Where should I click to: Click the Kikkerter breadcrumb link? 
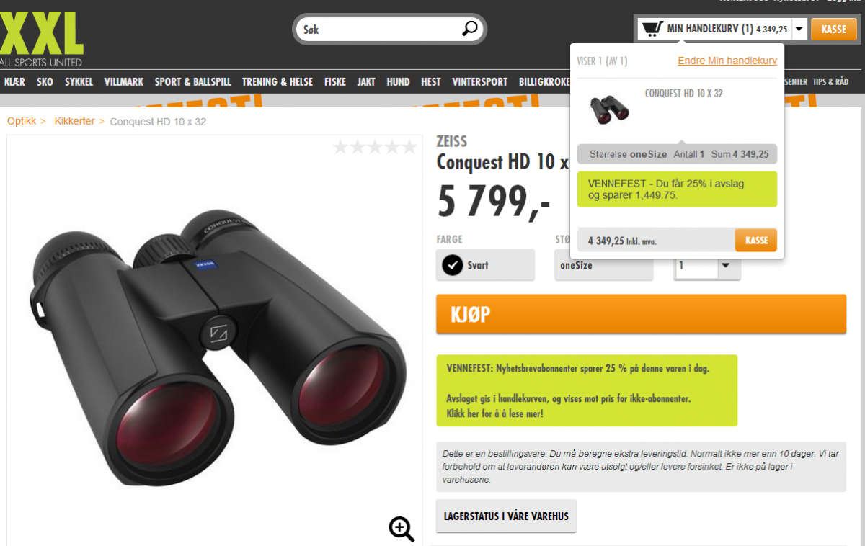point(75,121)
